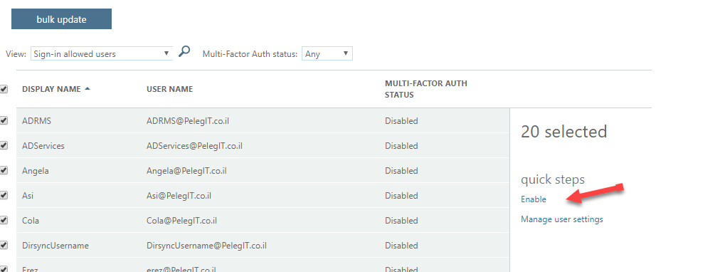
Task: Select the Cola@PelegIT.co.il row
Action: click(263, 220)
